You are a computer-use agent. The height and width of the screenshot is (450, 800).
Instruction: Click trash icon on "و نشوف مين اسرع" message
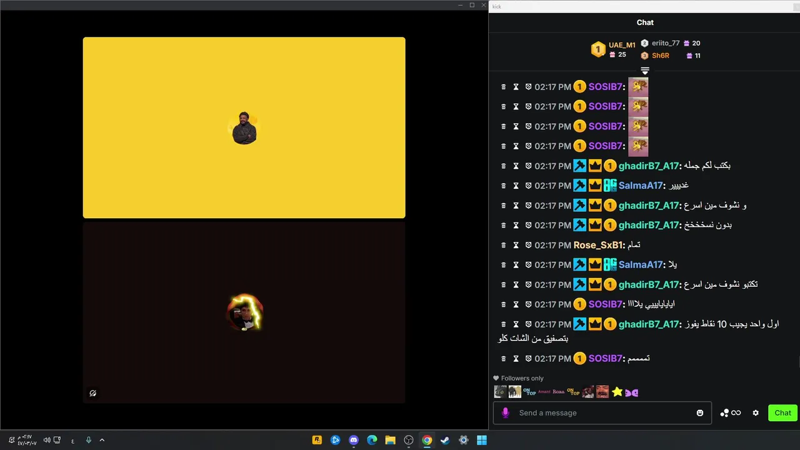[504, 206]
